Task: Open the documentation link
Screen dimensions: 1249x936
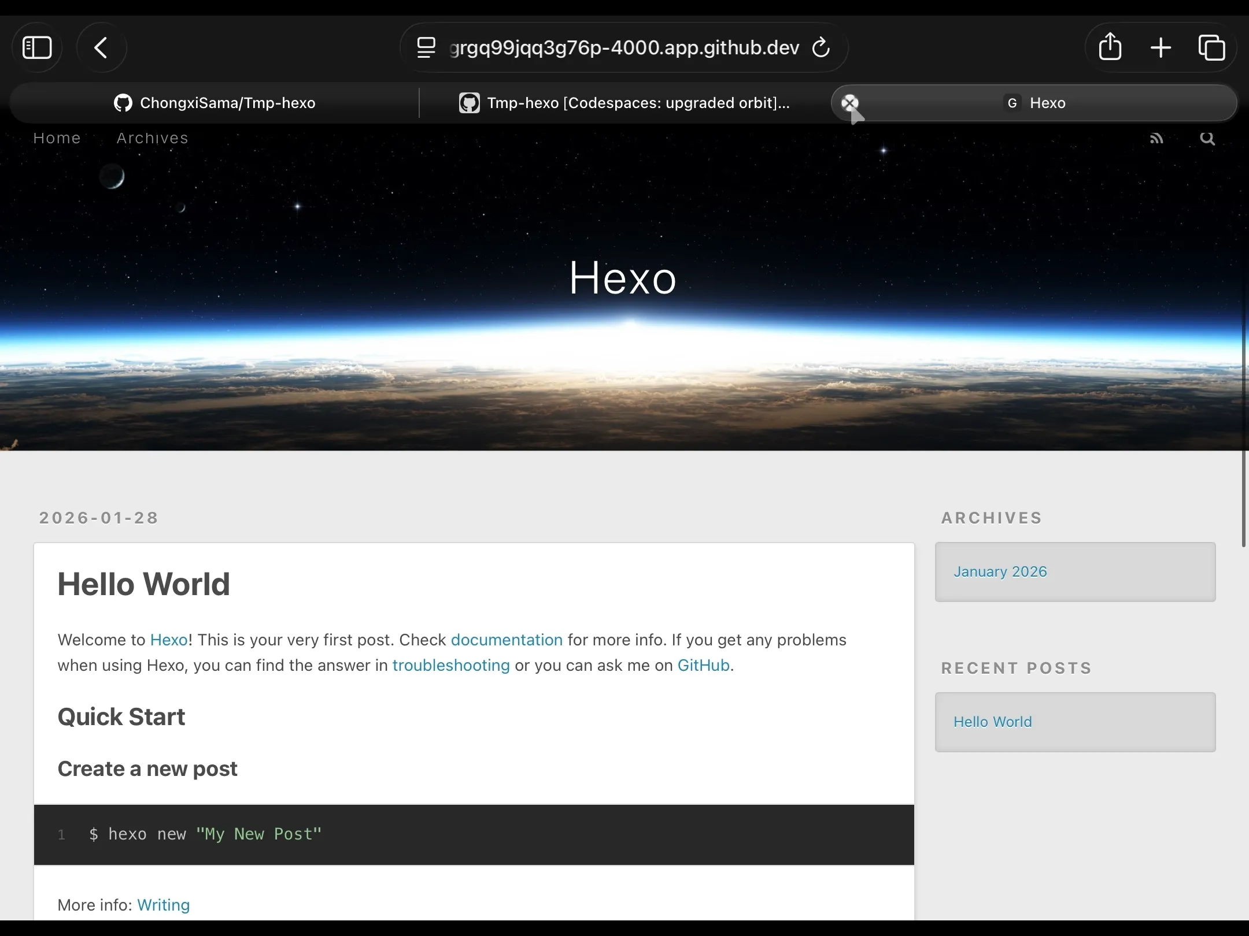Action: (x=506, y=640)
